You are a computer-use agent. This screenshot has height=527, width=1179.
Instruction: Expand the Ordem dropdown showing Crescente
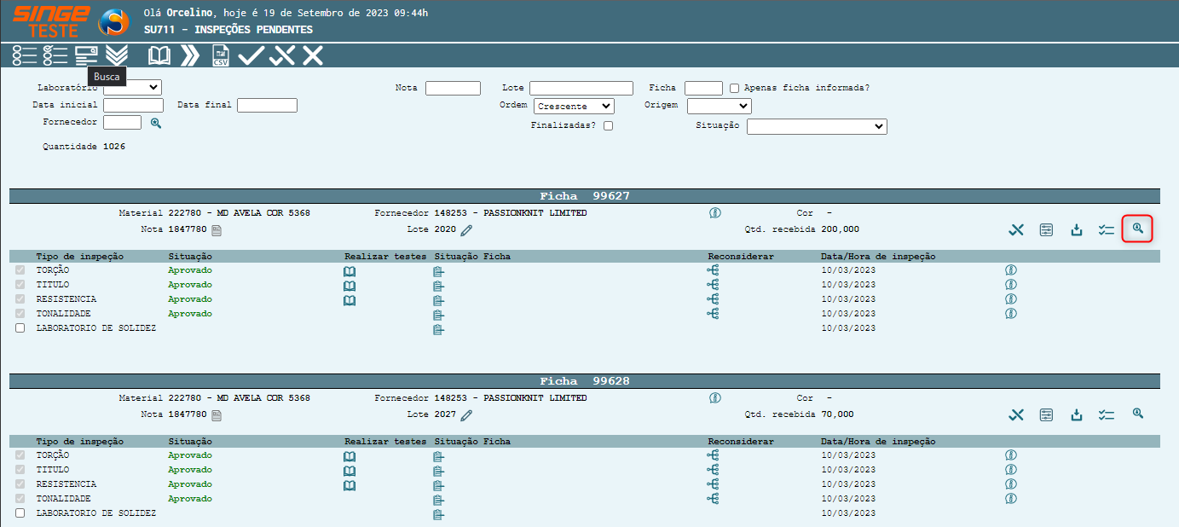574,107
